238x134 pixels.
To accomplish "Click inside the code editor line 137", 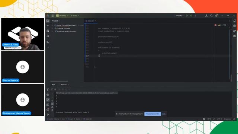I will (160, 56).
